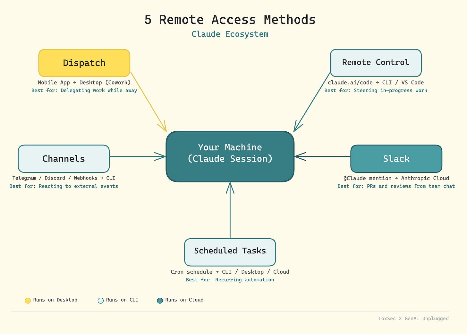Viewport: 467px width, 334px height.
Task: Click text "Mobile App → Desktop (Cowork)"
Action: tap(84, 83)
